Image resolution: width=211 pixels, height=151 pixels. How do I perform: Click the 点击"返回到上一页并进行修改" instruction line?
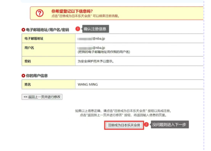pyautogui.click(x=123, y=115)
